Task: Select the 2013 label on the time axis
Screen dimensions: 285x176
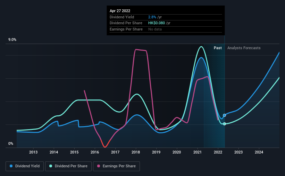Action: coord(33,152)
